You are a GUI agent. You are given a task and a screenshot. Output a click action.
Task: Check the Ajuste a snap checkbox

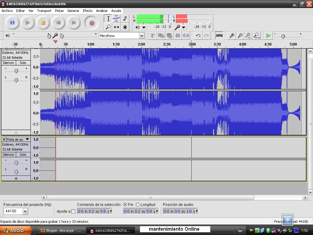[73, 211]
